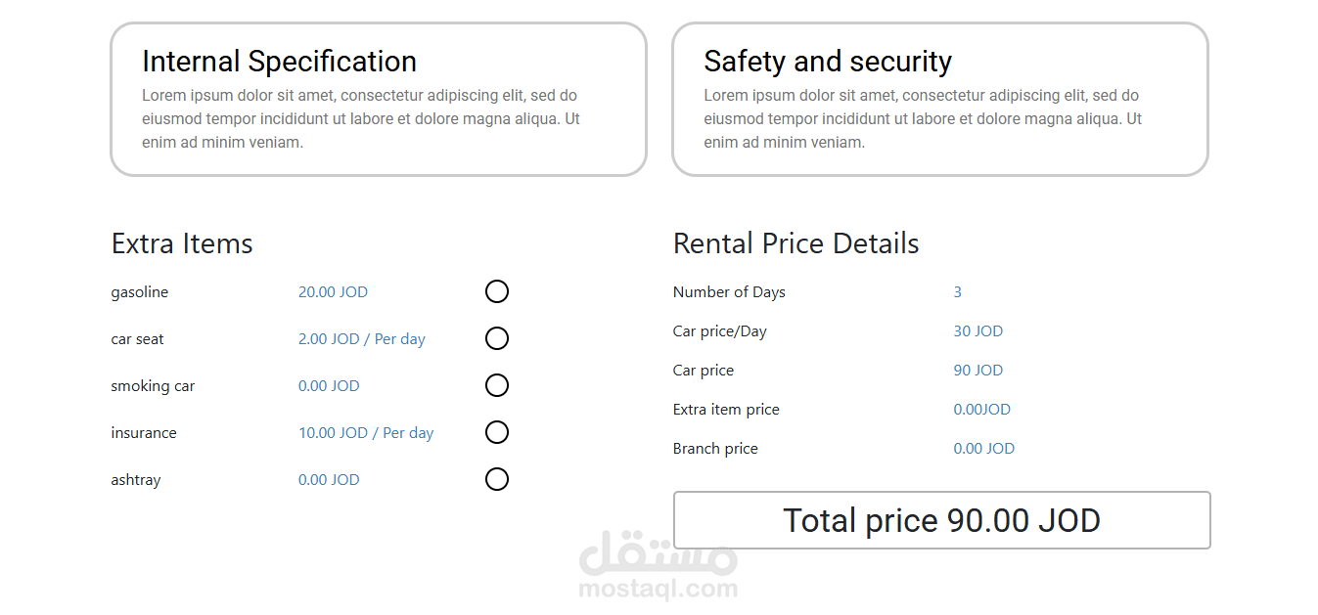Toggle the smoking car option circle
Viewport: 1318px width, 615px height.
(x=497, y=385)
